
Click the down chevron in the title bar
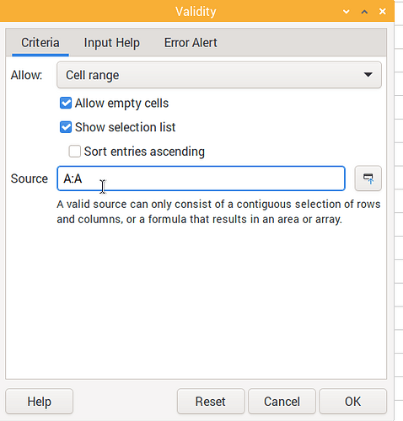[x=347, y=12]
